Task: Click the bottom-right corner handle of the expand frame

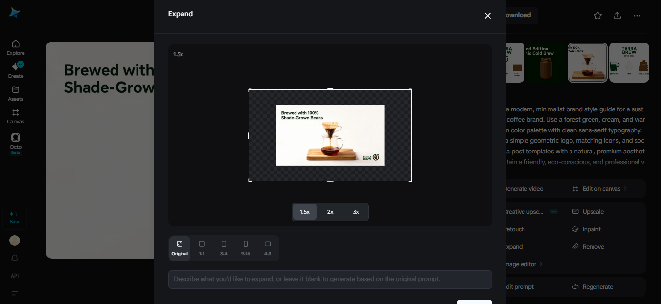Action: (410, 181)
